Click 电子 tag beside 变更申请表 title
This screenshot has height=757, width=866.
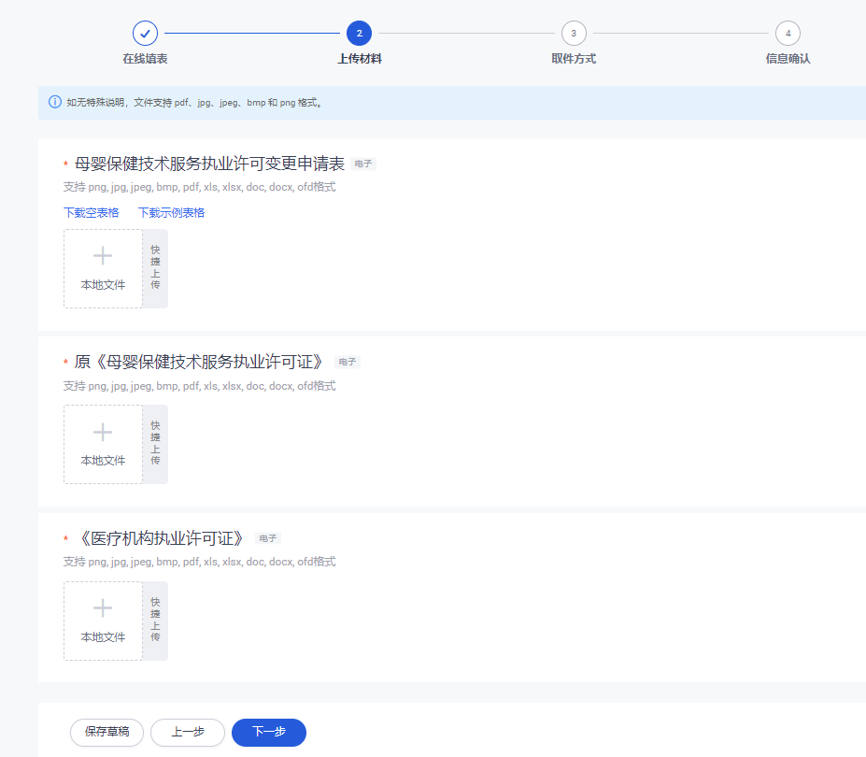coord(363,164)
